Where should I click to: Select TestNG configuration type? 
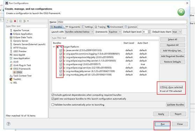point(17,79)
